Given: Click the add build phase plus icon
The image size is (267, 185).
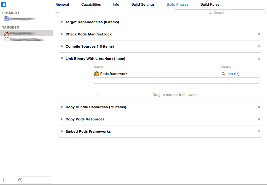Looking at the screenshot, I should pyautogui.click(x=57, y=13).
